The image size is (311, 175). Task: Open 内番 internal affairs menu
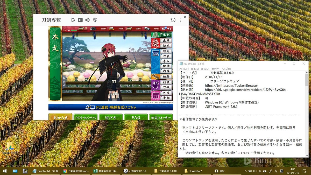click(x=166, y=71)
